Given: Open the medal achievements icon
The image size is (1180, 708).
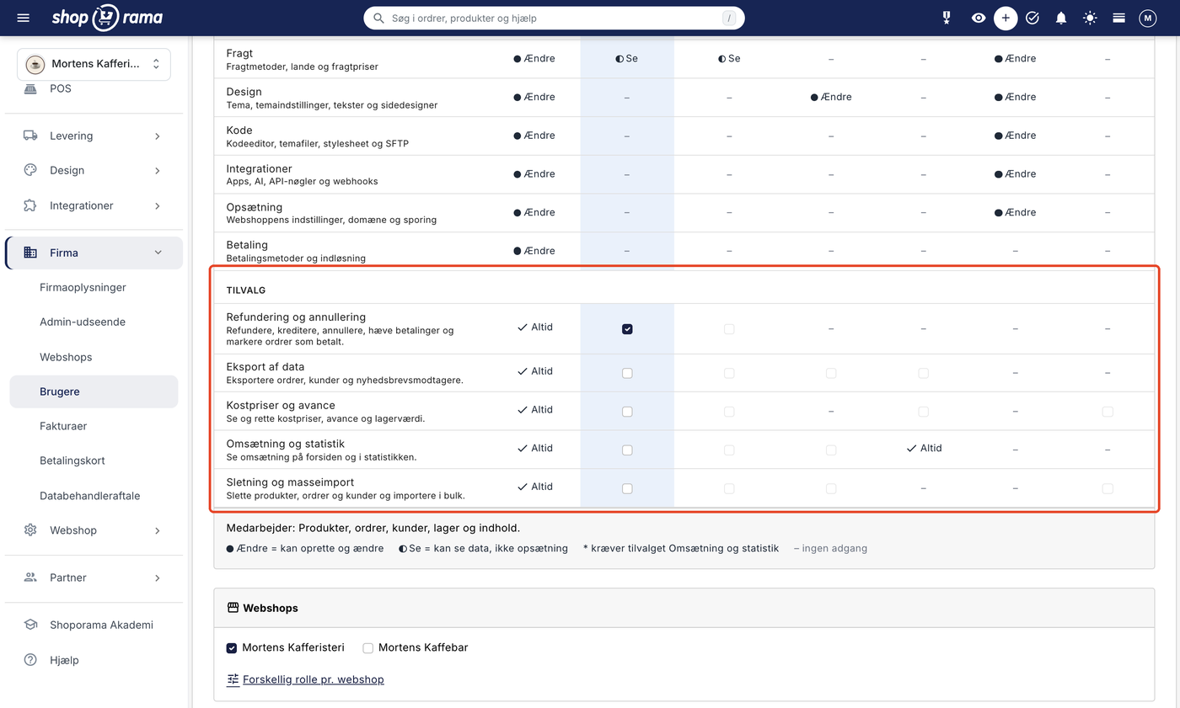Looking at the screenshot, I should [947, 18].
